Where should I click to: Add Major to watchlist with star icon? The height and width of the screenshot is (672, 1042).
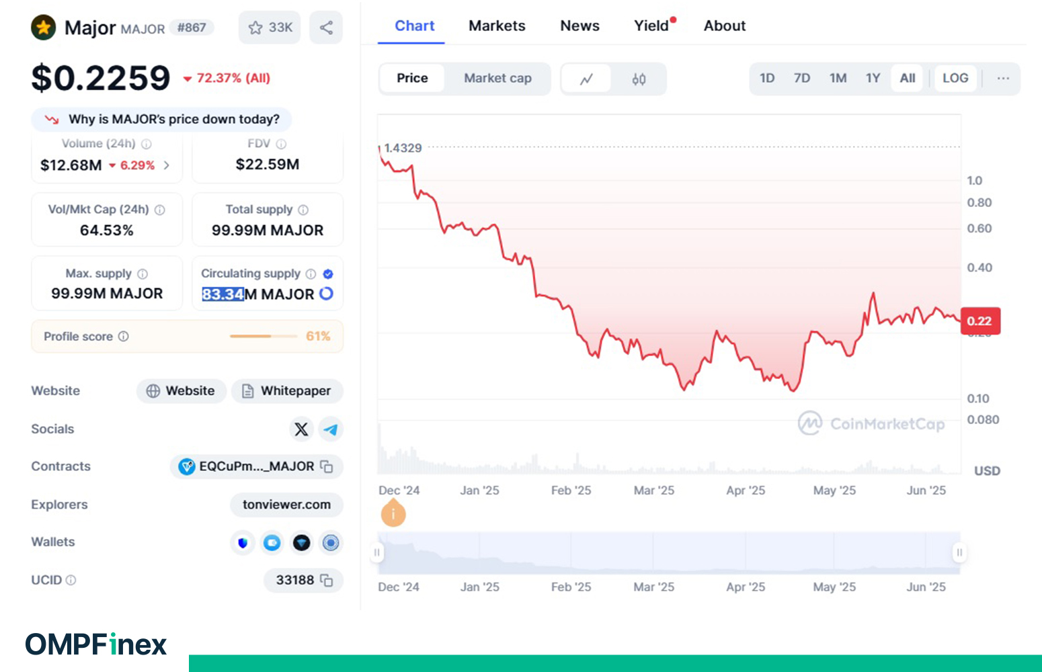255,28
